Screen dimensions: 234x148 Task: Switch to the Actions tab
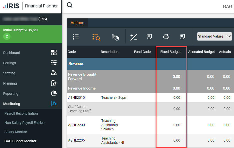(x=77, y=23)
